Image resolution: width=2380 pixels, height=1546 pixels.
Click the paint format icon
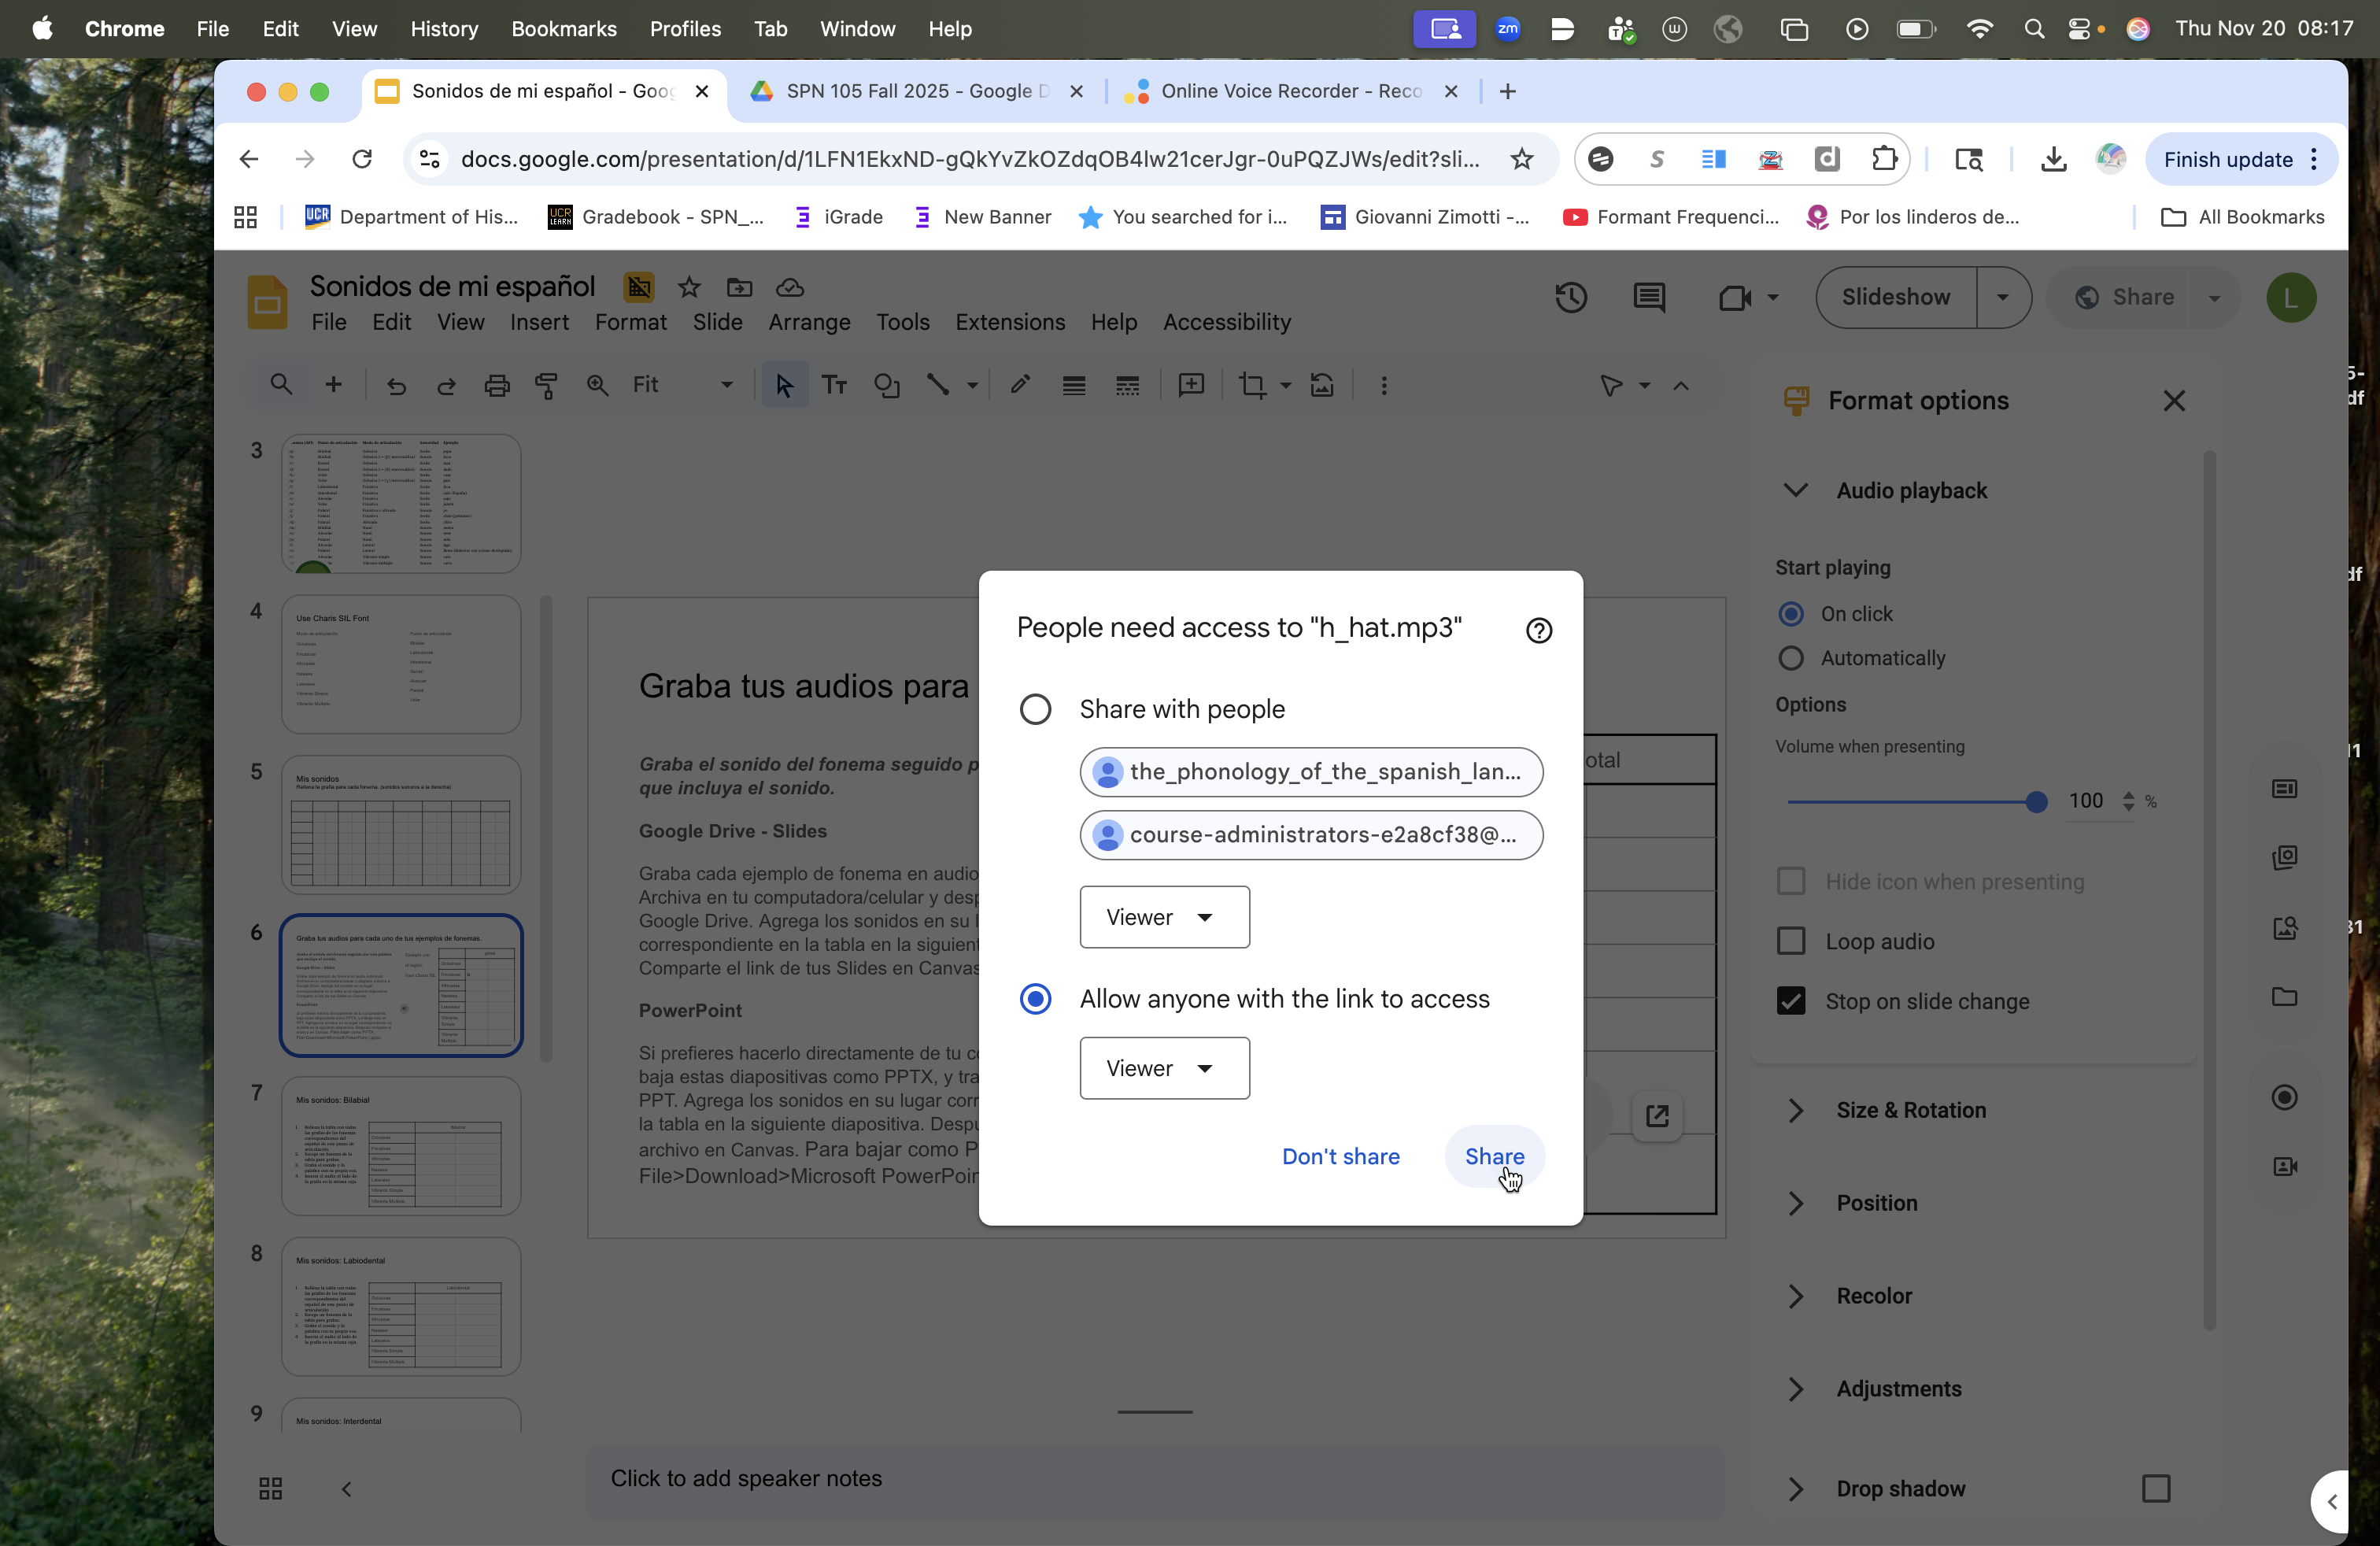pos(546,385)
